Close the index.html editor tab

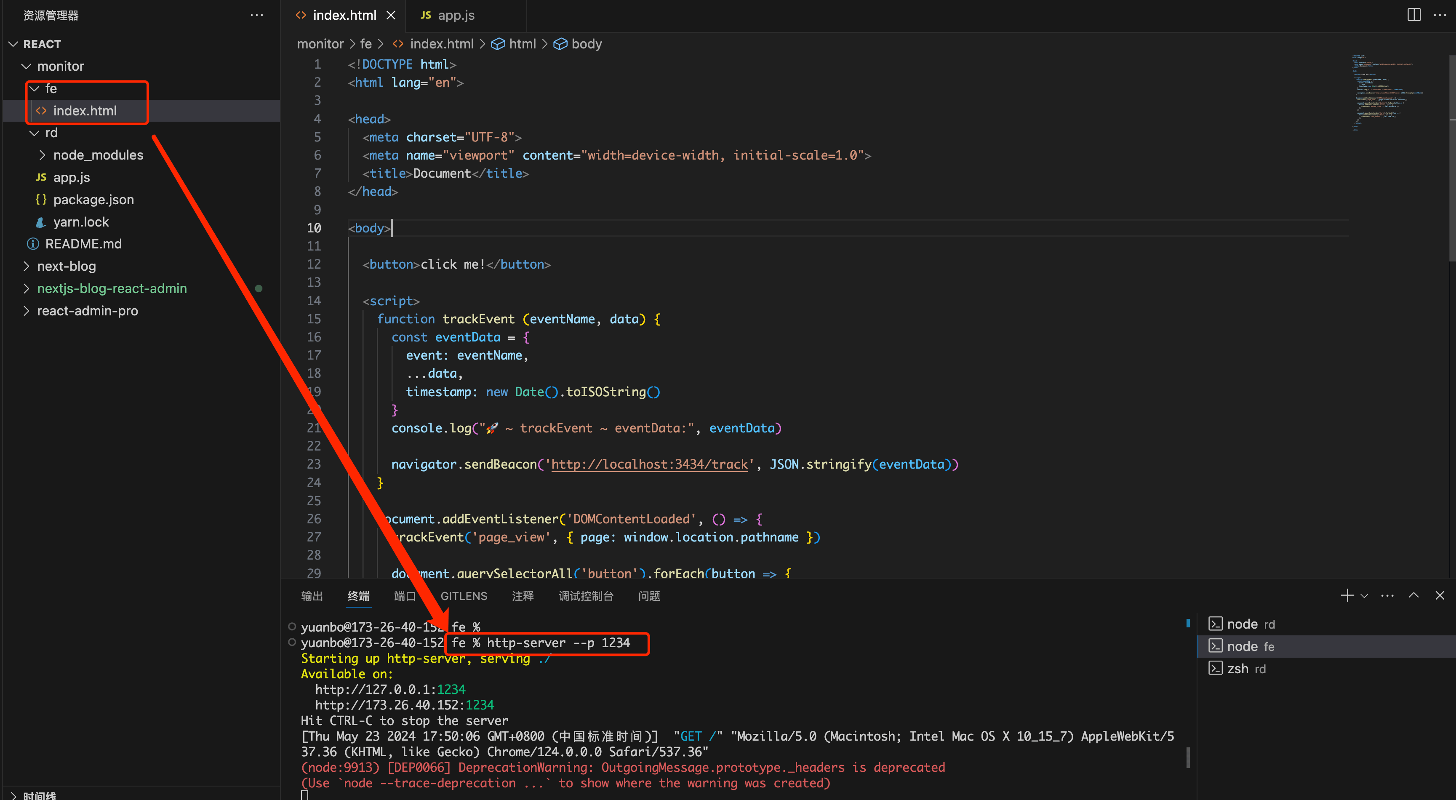pyautogui.click(x=391, y=15)
